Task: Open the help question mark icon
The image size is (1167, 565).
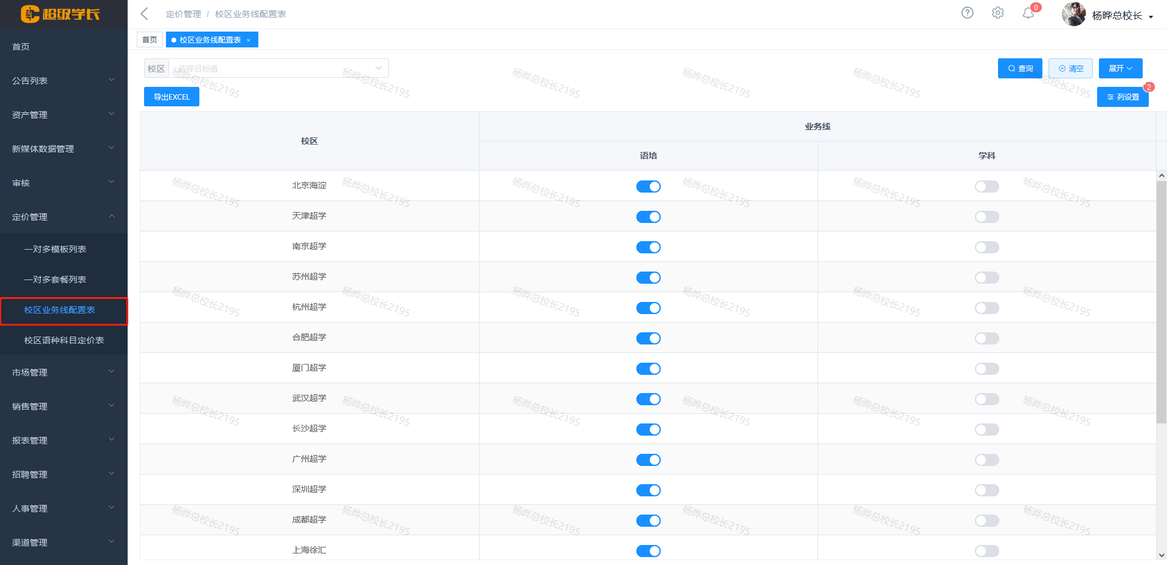Action: click(x=967, y=13)
